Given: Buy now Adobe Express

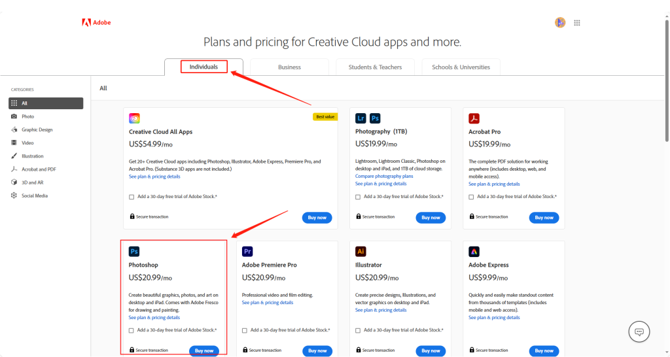Looking at the screenshot, I should coord(544,350).
